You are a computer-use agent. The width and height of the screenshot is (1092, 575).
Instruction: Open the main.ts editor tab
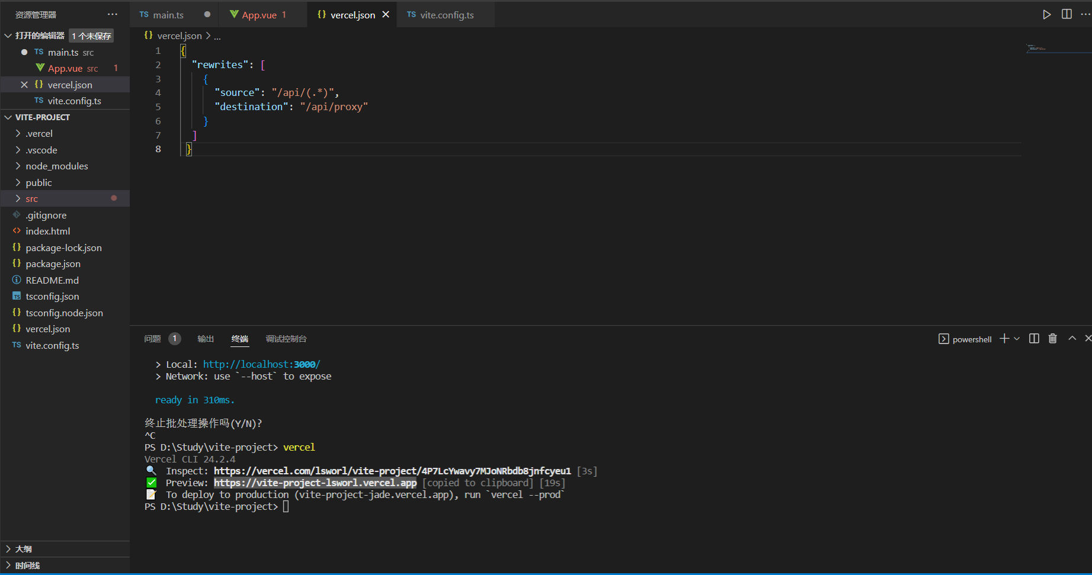(174, 15)
